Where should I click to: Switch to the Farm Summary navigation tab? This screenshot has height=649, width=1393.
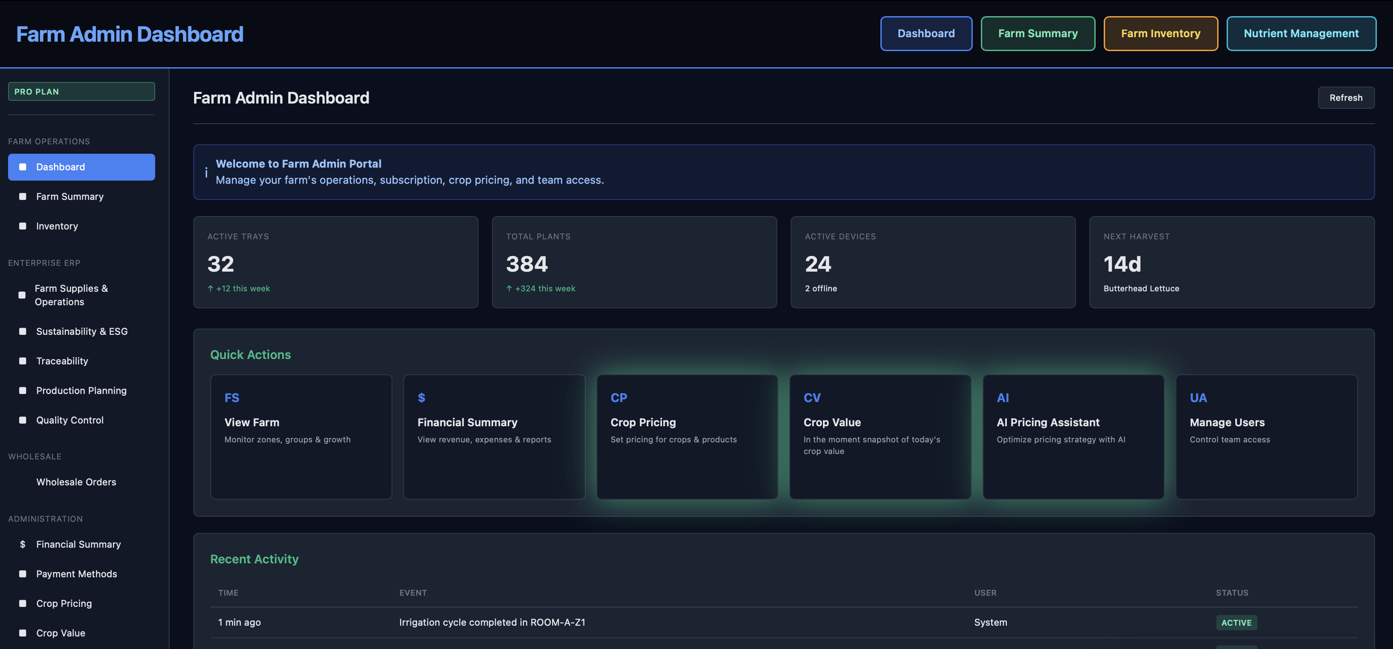tap(1038, 33)
